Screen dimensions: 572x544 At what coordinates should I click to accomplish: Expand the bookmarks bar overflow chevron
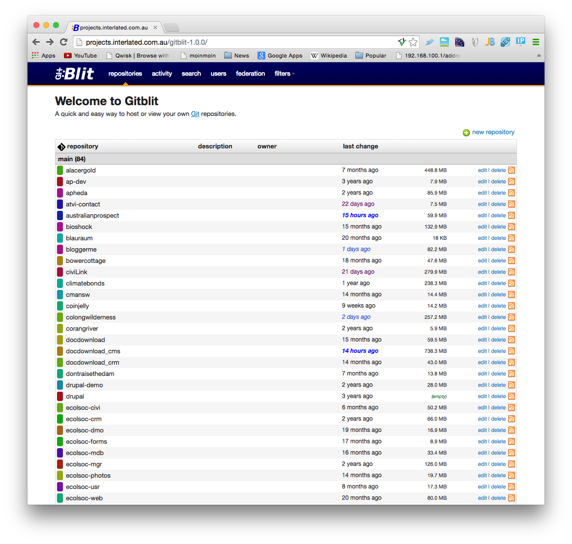point(539,56)
